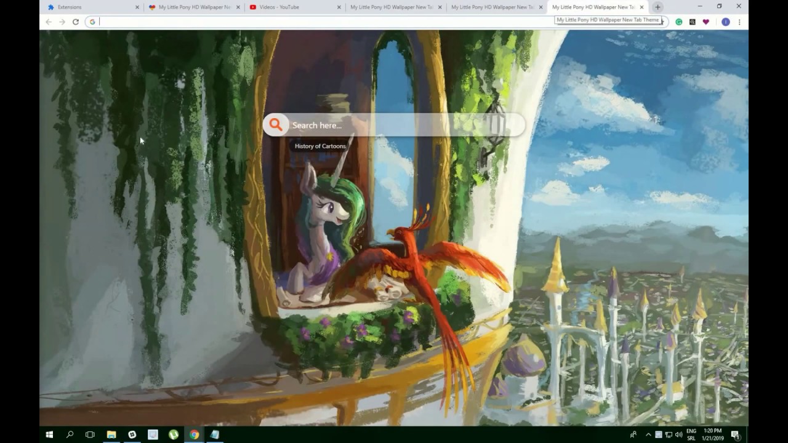Screen dimensions: 788x443
Task: Go back with the browser back arrow
Action: (49, 22)
